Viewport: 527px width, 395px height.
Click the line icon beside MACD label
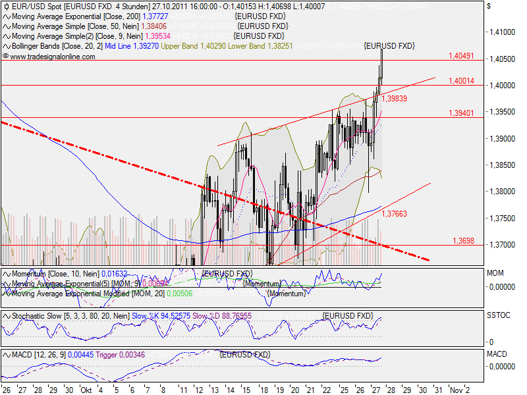[x=7, y=355]
